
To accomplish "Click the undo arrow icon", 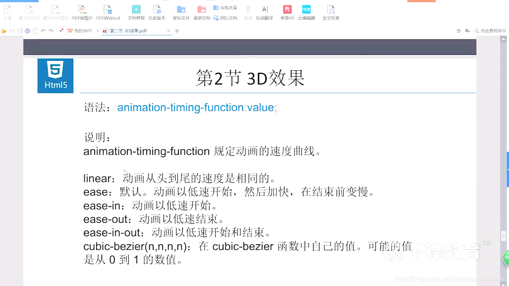I will 43,31.
